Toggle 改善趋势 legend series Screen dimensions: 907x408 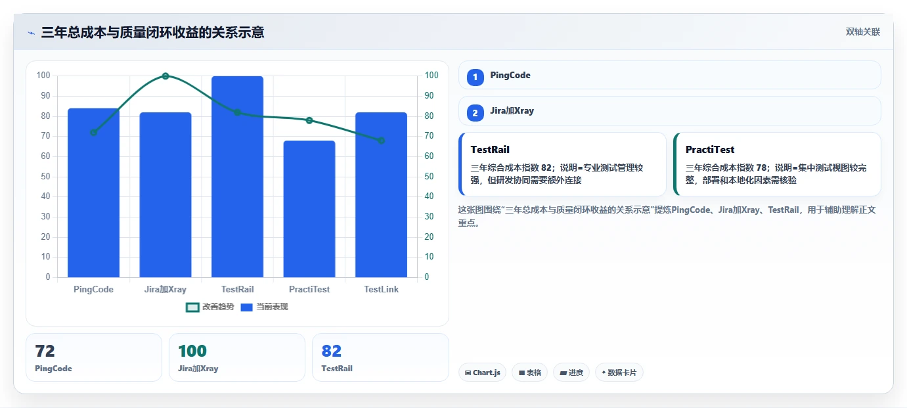210,307
